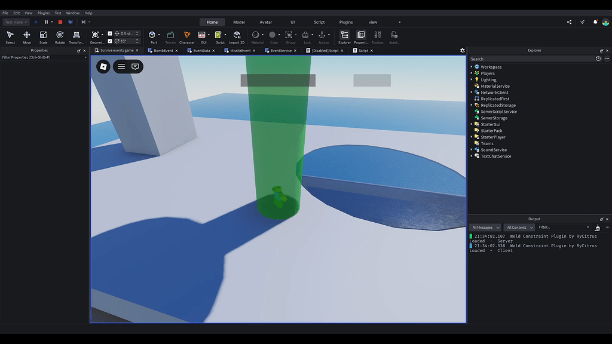The width and height of the screenshot is (612, 344).
Task: Open the Plugins menu in the menu bar
Action: point(44,13)
